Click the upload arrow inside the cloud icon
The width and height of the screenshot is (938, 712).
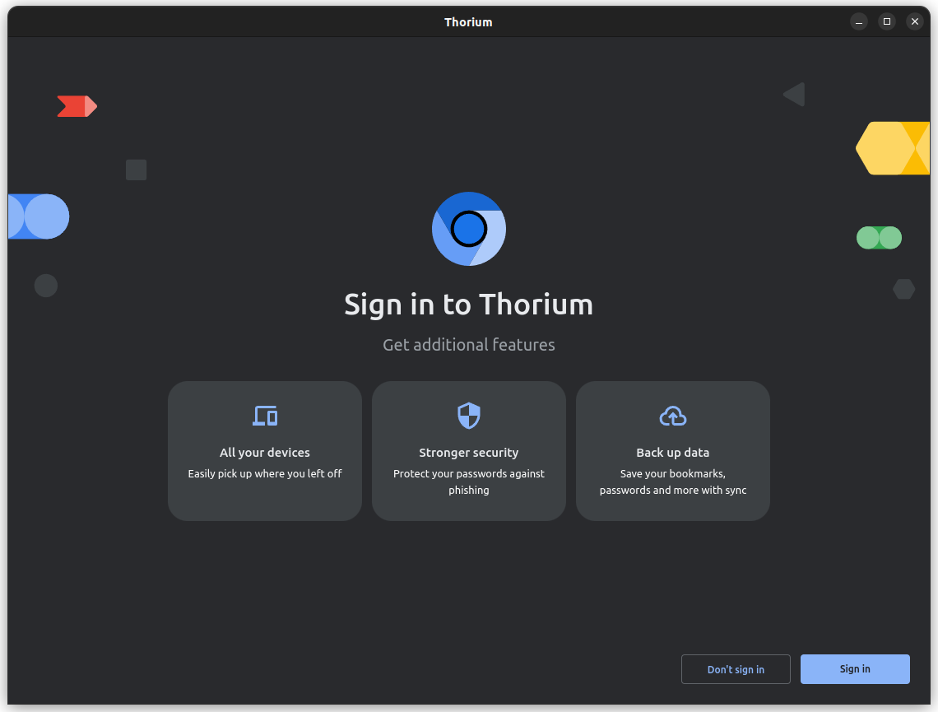(672, 416)
